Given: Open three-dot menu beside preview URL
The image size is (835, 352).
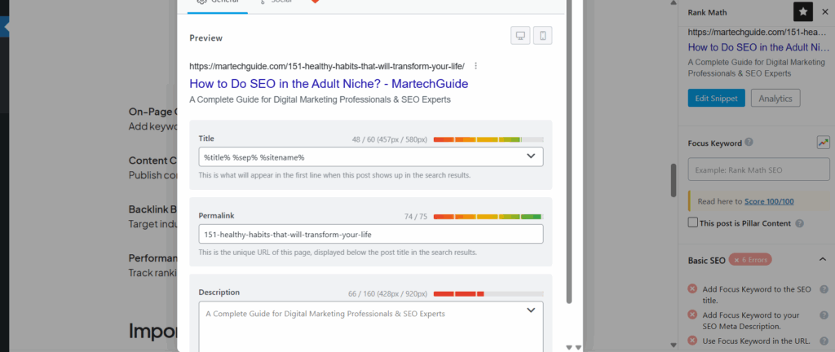Looking at the screenshot, I should (x=475, y=67).
